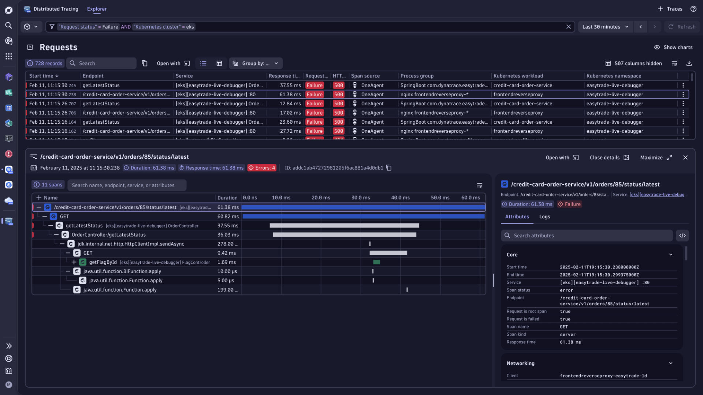The width and height of the screenshot is (703, 395).
Task: Switch to the Explorer tab
Action: (x=97, y=9)
